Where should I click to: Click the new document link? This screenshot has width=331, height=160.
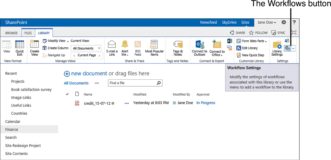click(89, 73)
